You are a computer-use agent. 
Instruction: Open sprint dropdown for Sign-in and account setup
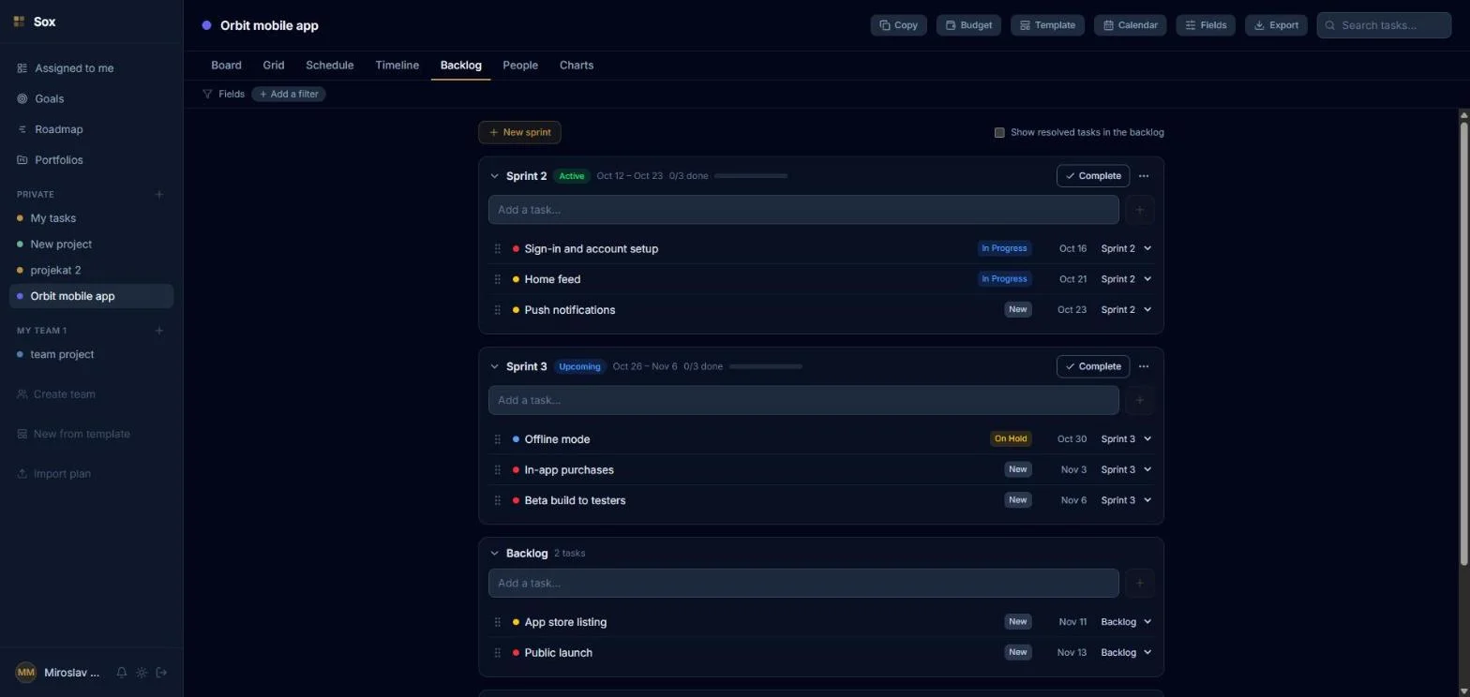tap(1126, 248)
